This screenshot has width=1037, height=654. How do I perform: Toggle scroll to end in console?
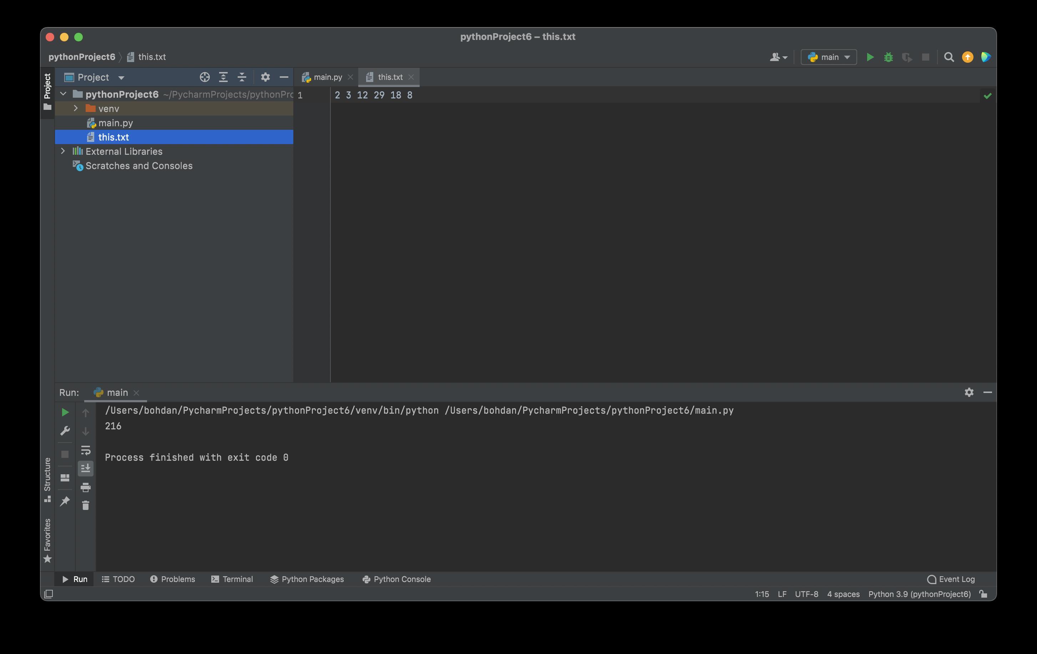(x=85, y=468)
